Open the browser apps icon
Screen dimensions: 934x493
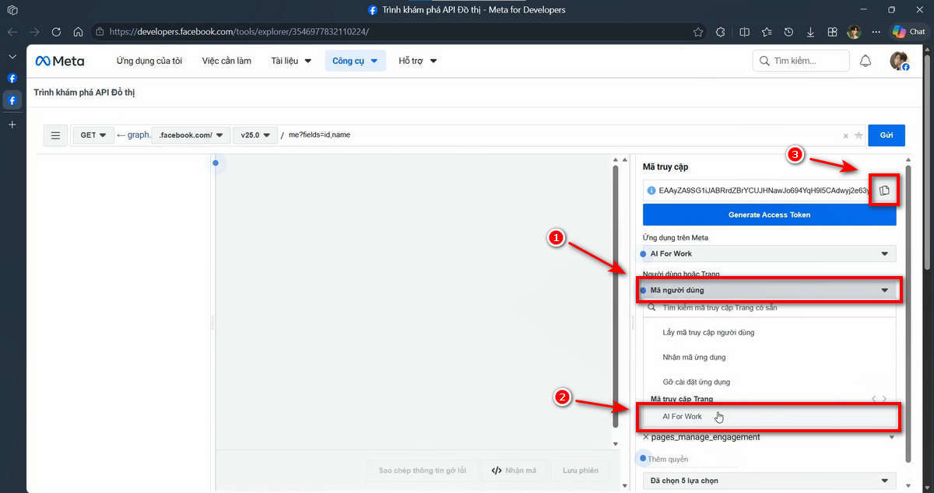(832, 32)
